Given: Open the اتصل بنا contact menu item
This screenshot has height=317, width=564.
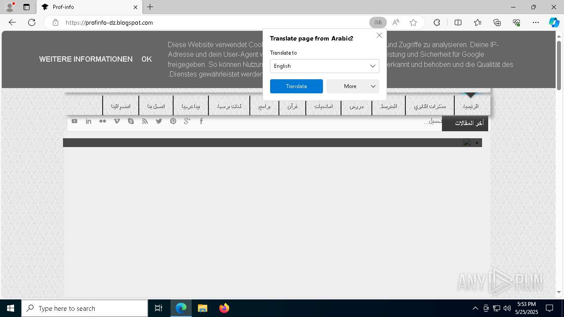Looking at the screenshot, I should [156, 106].
